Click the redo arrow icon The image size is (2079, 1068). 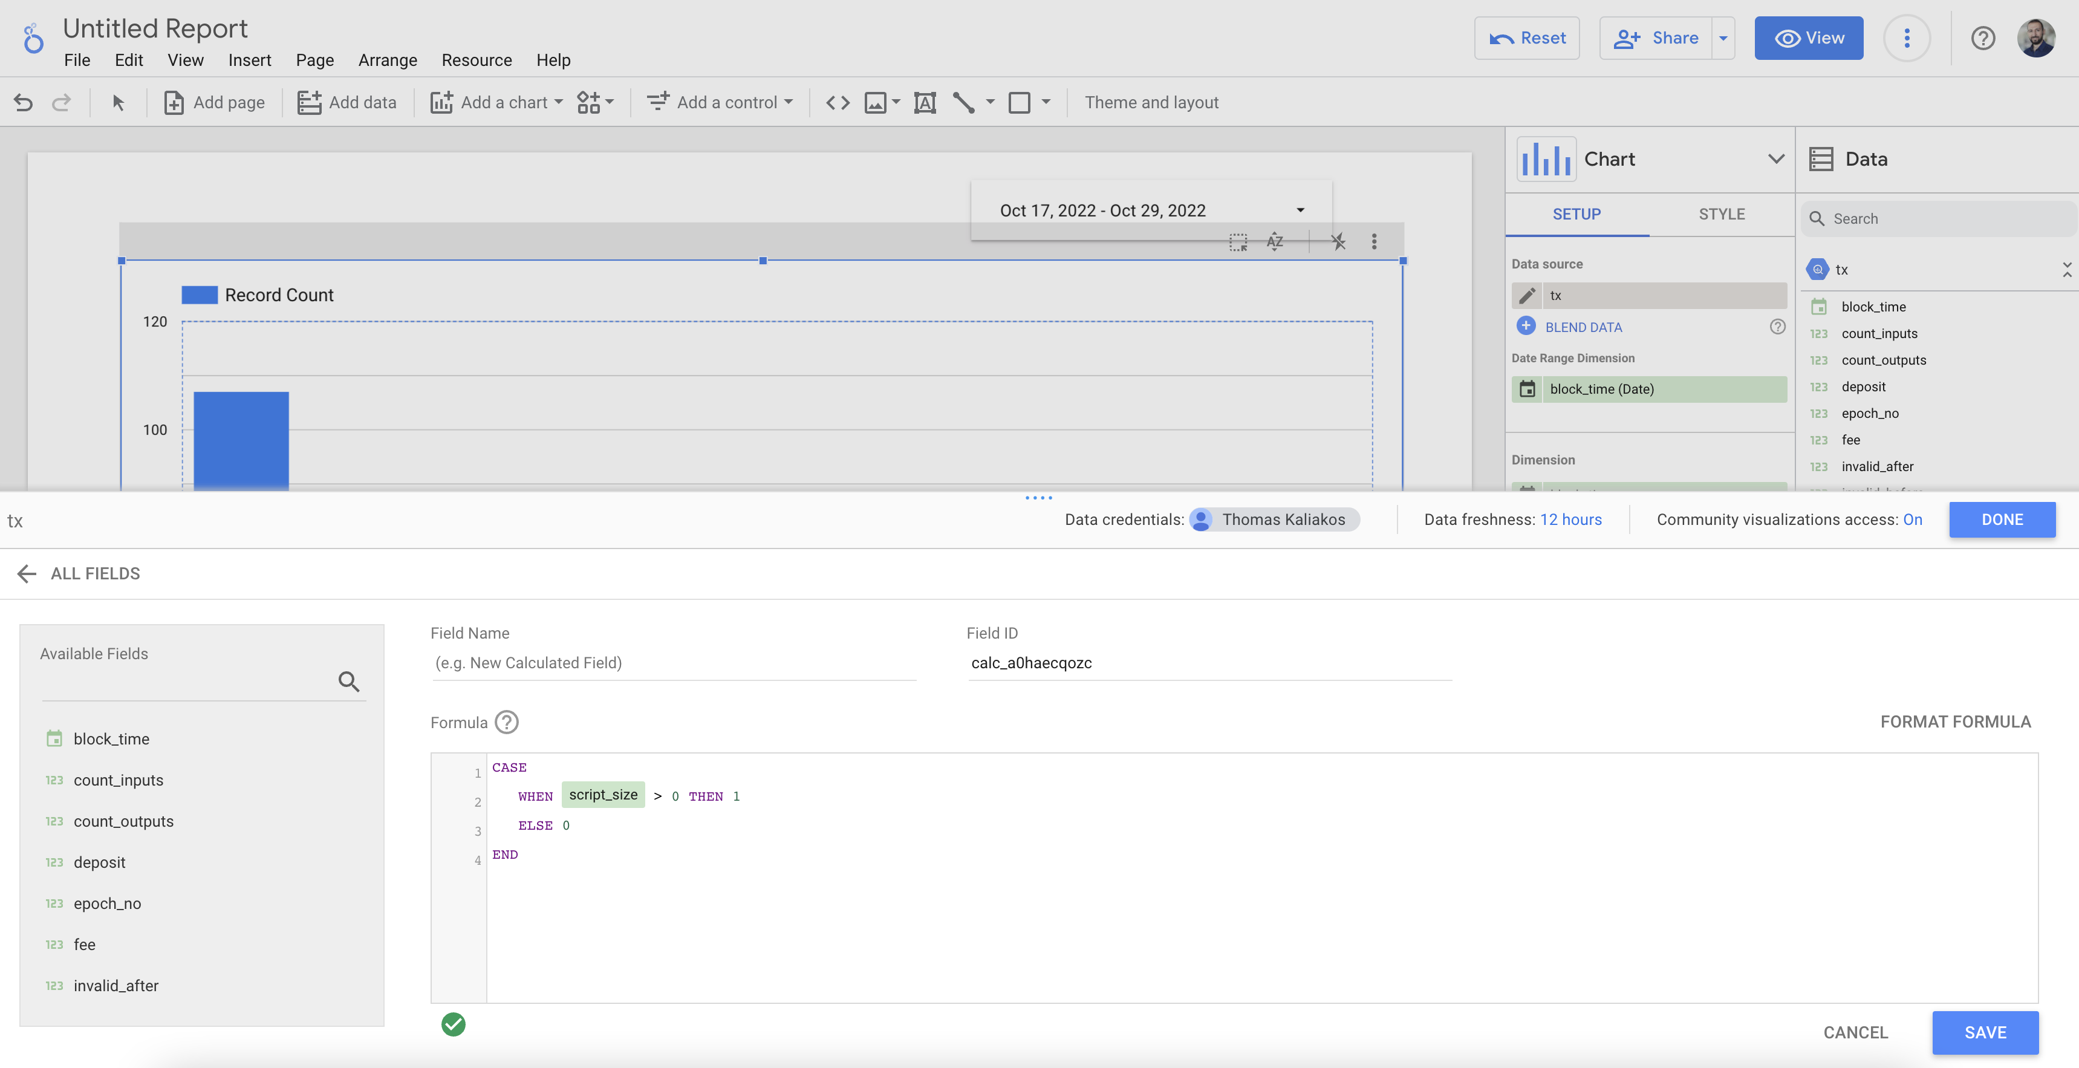coord(61,103)
